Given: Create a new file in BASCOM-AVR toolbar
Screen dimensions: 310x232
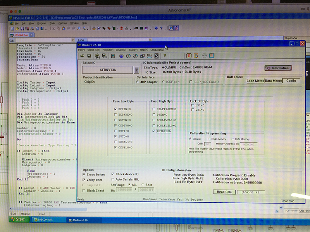Looking at the screenshot, I should pos(12,29).
